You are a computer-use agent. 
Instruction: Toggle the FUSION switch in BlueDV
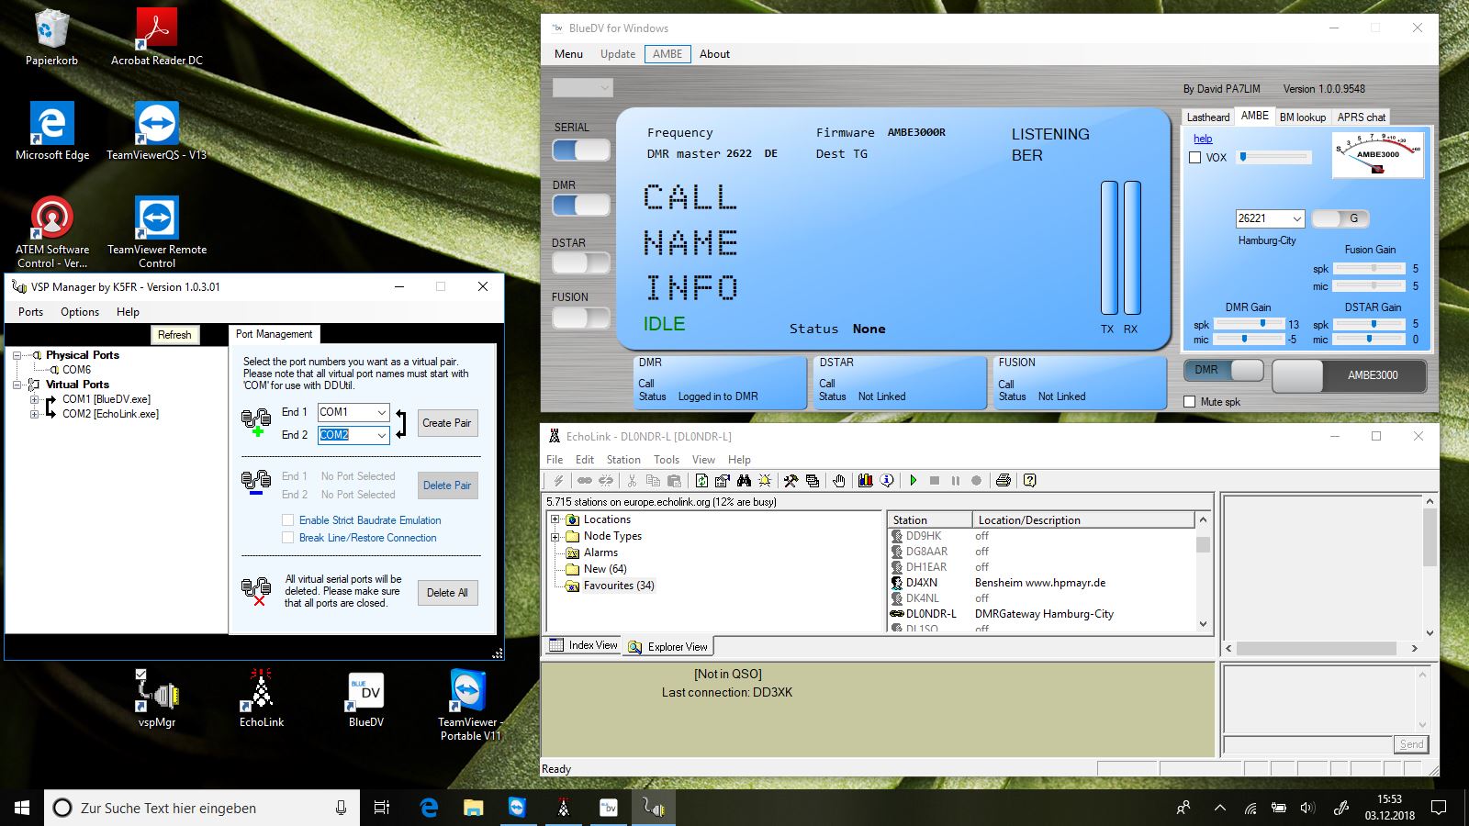coord(581,318)
